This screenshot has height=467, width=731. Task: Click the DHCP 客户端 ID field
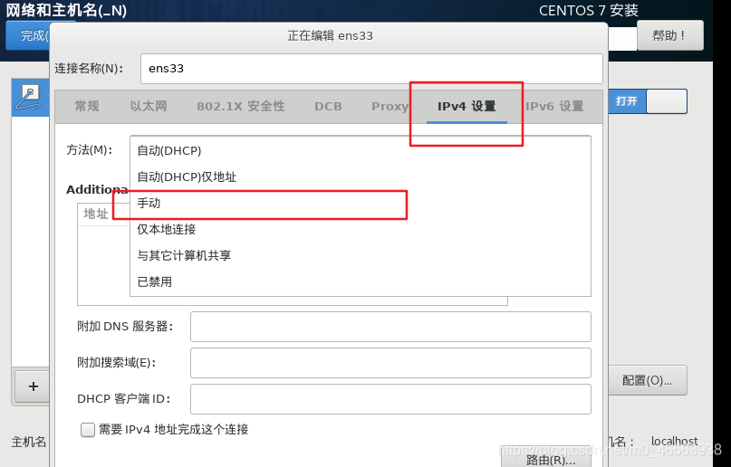point(390,398)
